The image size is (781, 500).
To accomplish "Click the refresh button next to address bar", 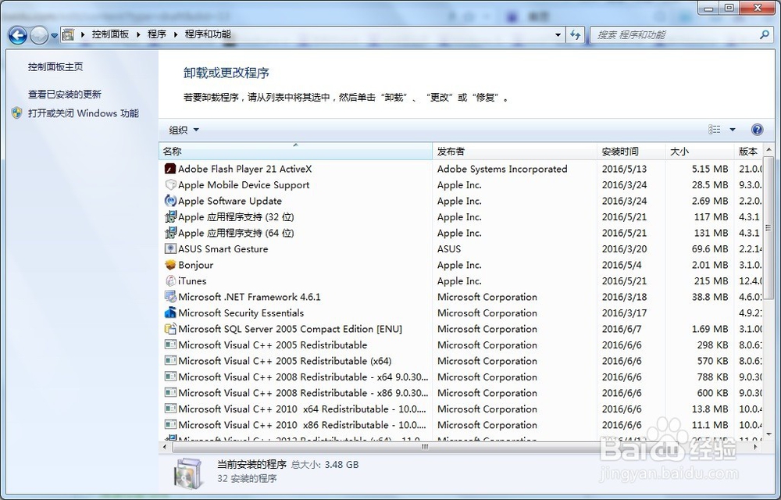I will click(x=576, y=35).
